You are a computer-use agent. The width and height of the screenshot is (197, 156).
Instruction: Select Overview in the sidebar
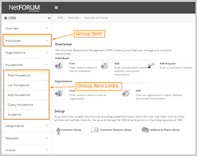[x=27, y=28]
